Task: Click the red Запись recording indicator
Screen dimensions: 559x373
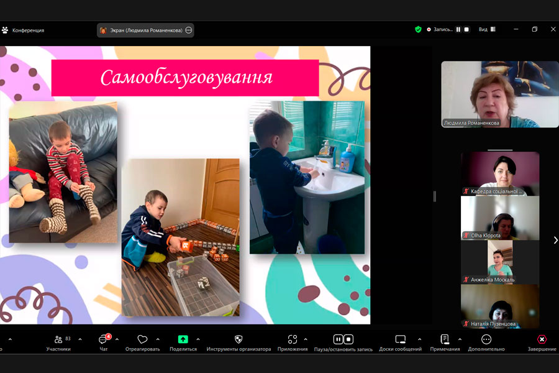Action: pos(429,30)
